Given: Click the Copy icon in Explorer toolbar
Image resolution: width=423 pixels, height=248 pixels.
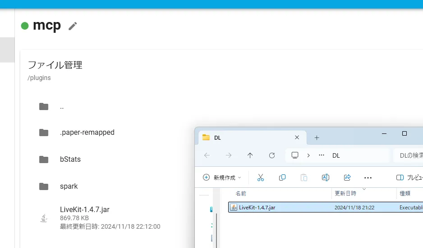Looking at the screenshot, I should [x=282, y=177].
